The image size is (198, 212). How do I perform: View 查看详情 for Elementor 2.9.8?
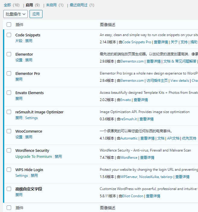point(154,61)
